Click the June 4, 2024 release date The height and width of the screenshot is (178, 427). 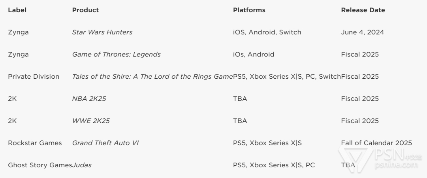363,32
